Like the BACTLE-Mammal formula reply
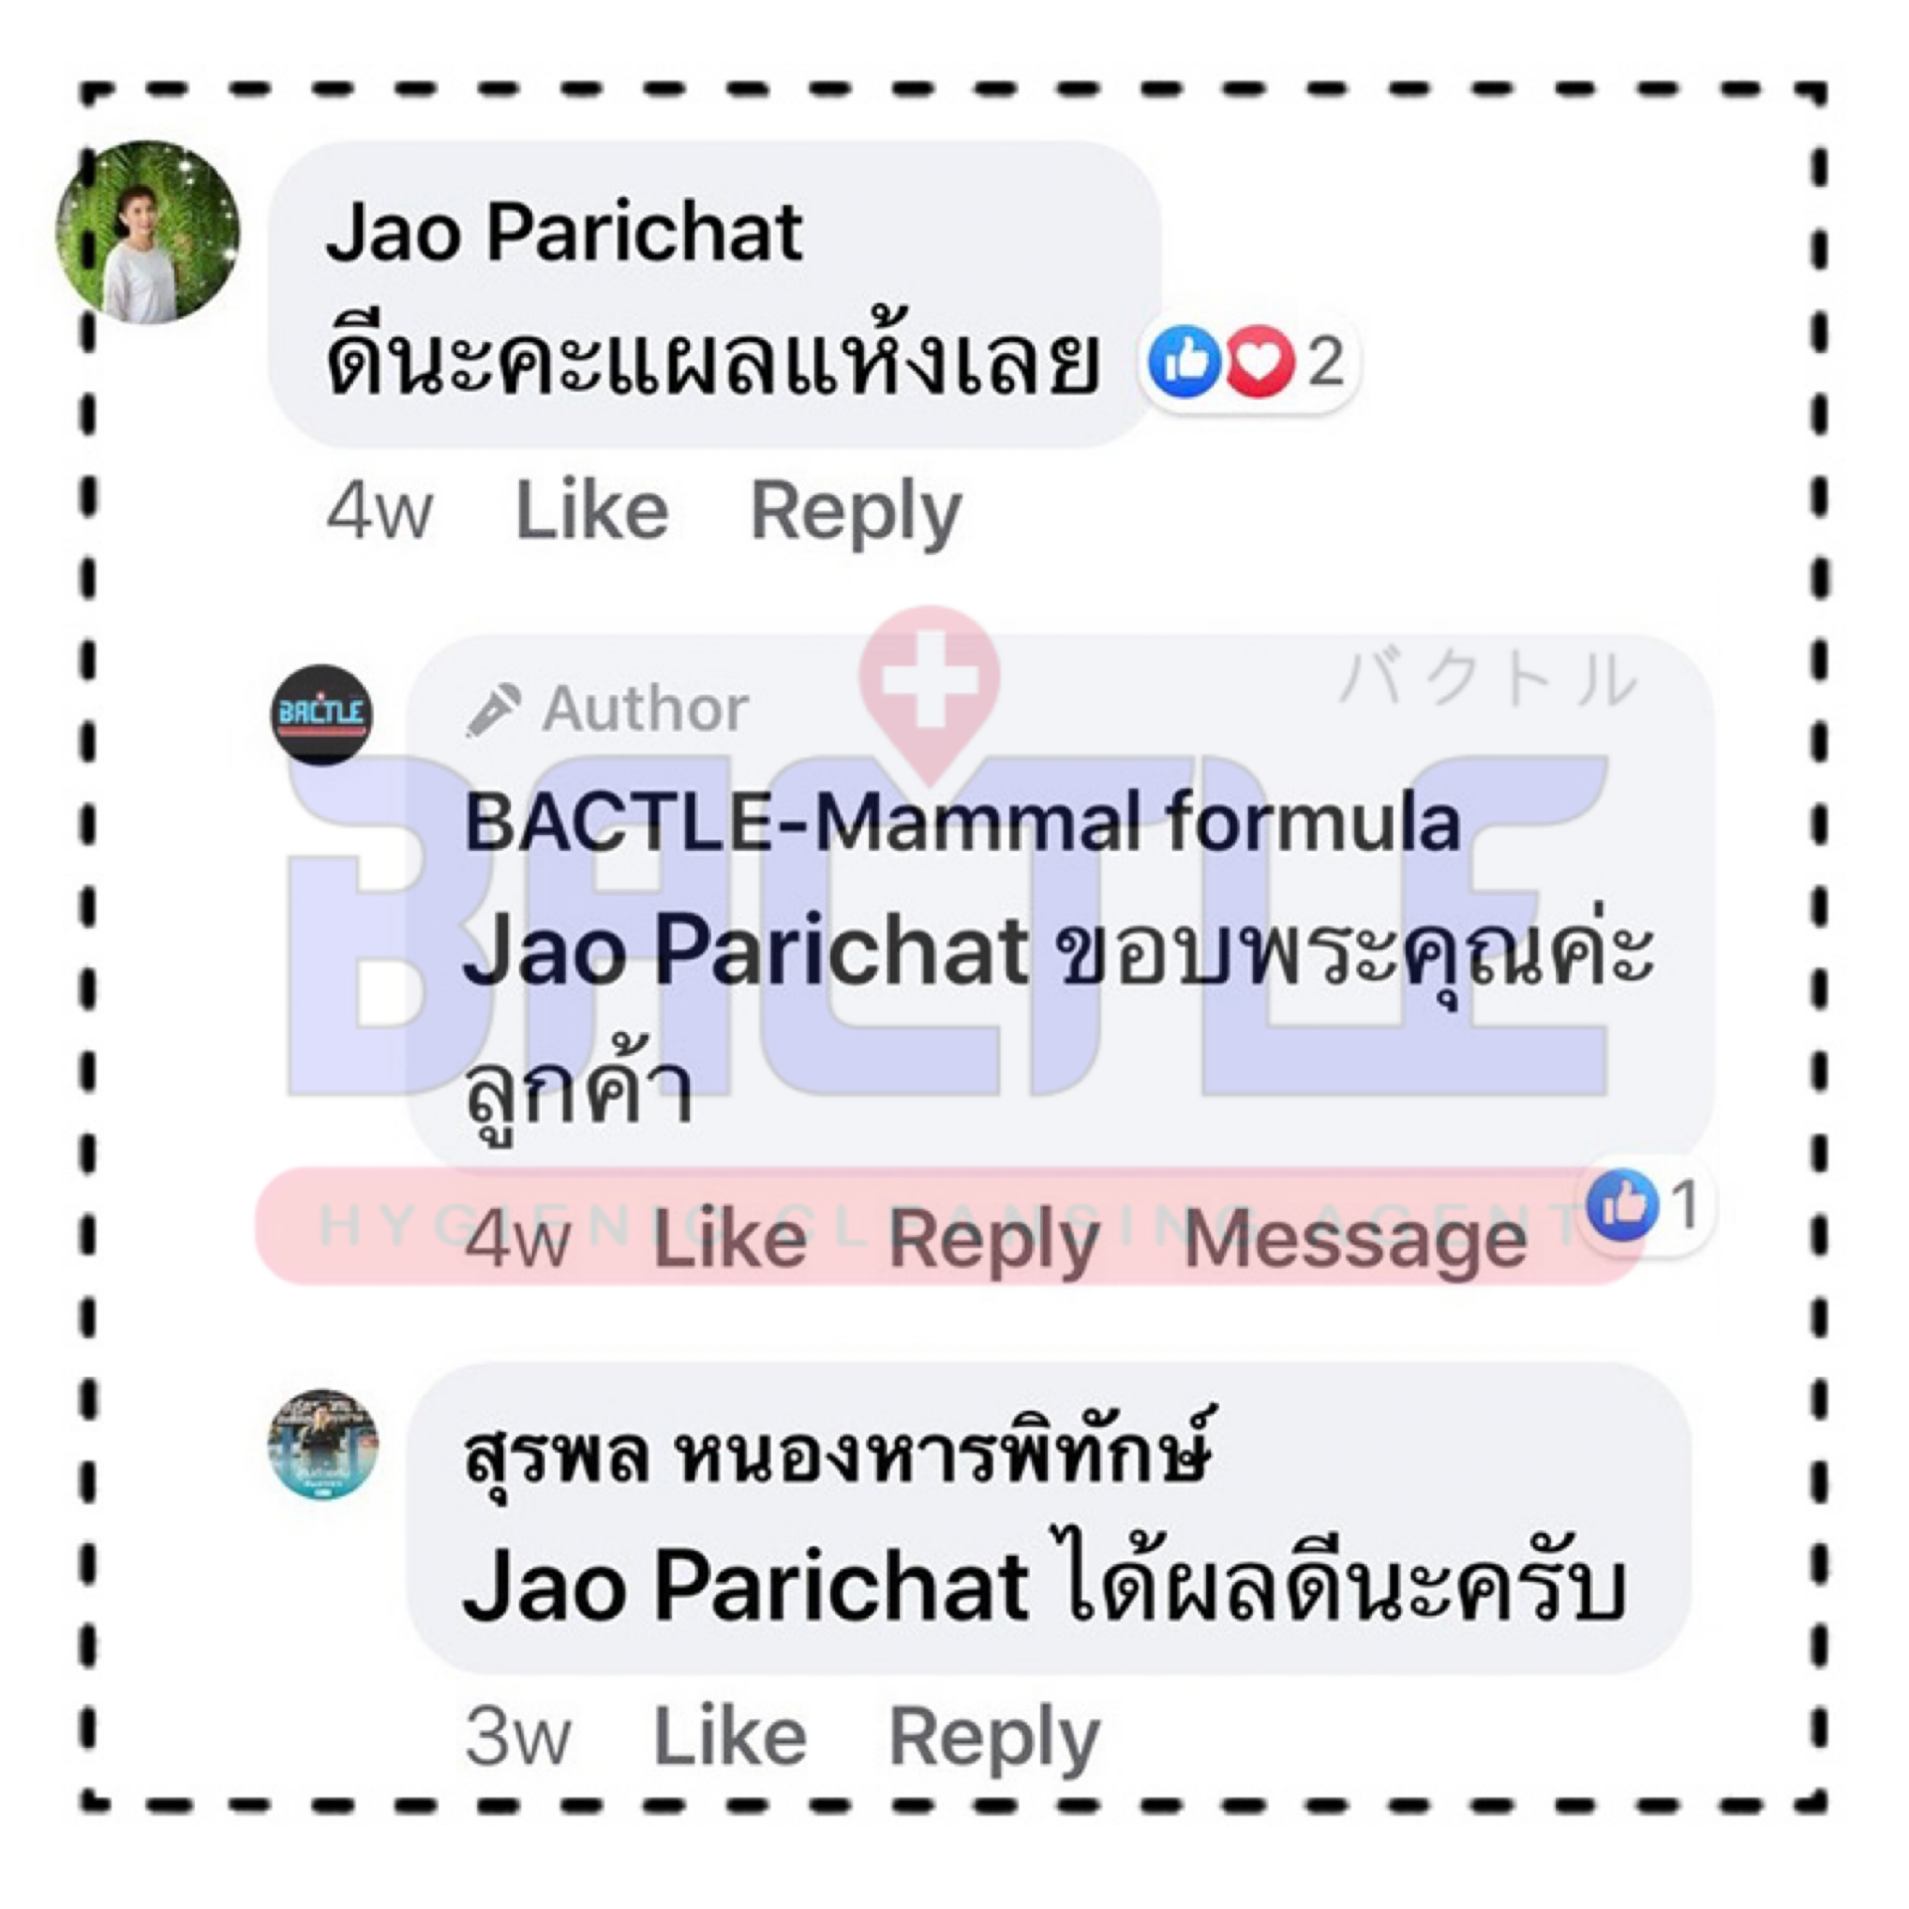1909x1909 pixels. [730, 1238]
